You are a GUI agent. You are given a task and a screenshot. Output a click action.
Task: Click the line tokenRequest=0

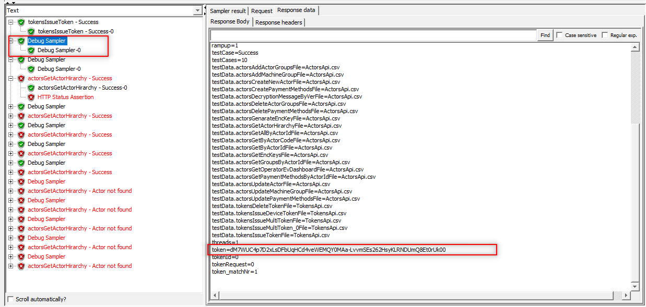point(233,264)
